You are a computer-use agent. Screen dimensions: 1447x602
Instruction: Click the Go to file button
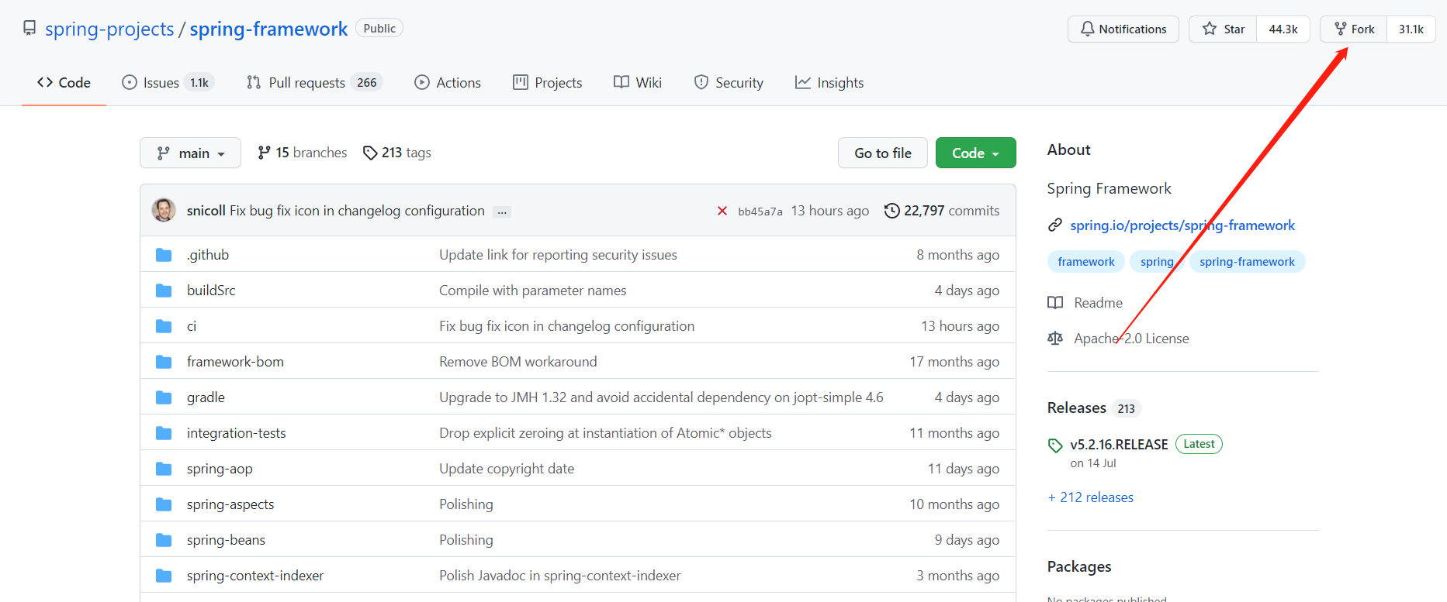point(883,153)
